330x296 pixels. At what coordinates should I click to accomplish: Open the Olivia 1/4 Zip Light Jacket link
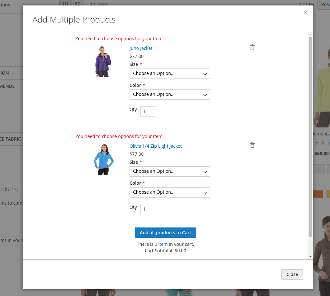(156, 146)
